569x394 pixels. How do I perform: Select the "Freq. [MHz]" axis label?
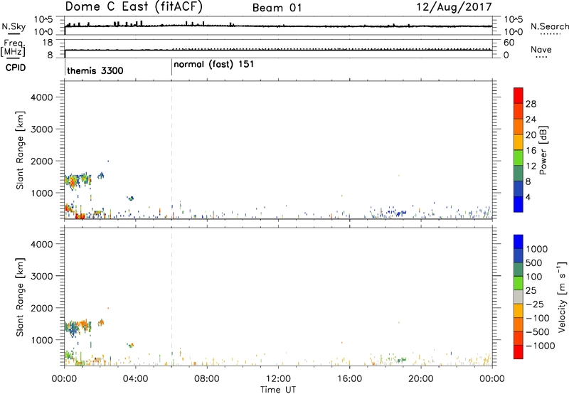click(x=13, y=48)
